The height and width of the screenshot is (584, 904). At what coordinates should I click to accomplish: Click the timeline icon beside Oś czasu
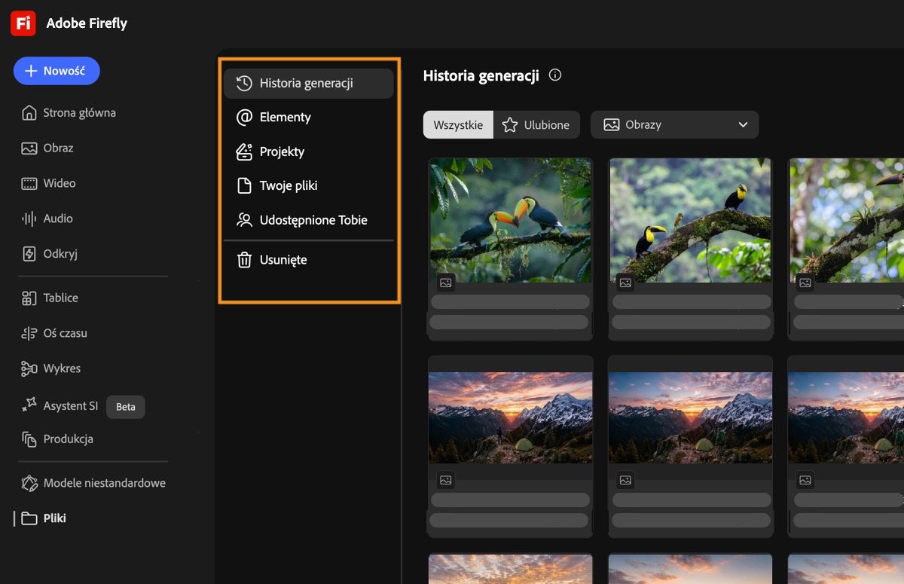(29, 333)
